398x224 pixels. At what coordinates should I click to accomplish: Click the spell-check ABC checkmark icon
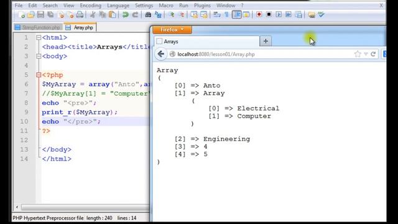pyautogui.click(x=322, y=14)
